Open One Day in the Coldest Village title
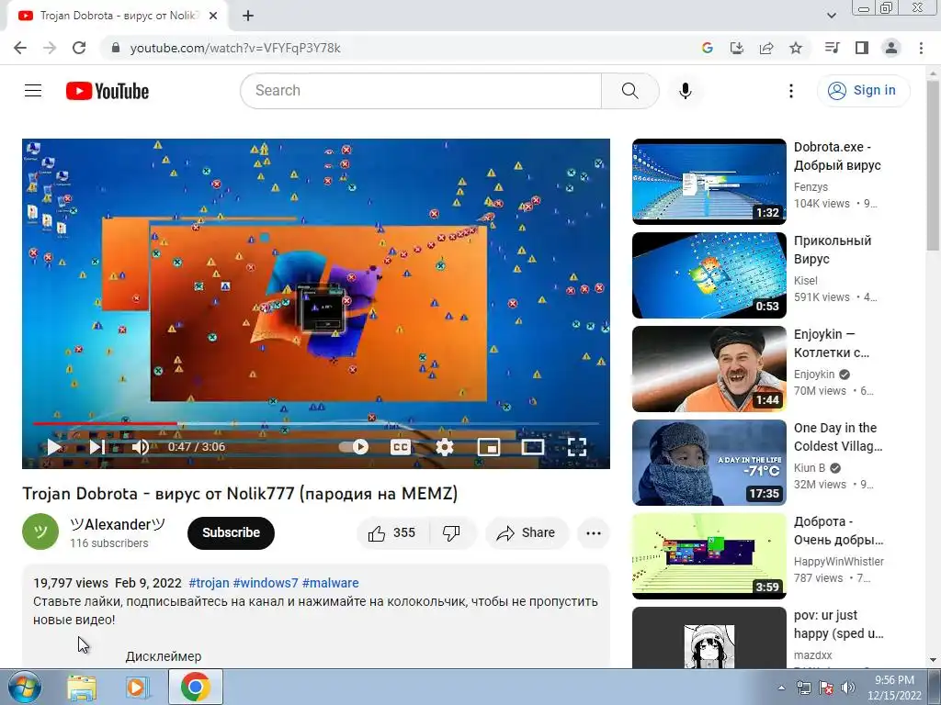The width and height of the screenshot is (941, 705). (838, 437)
